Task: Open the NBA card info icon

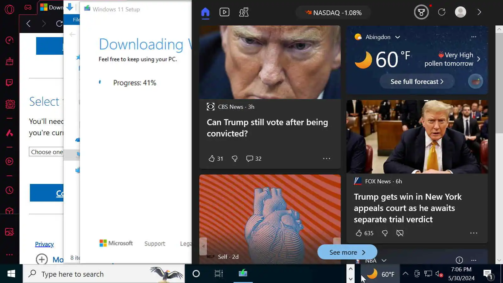Action: (459, 260)
